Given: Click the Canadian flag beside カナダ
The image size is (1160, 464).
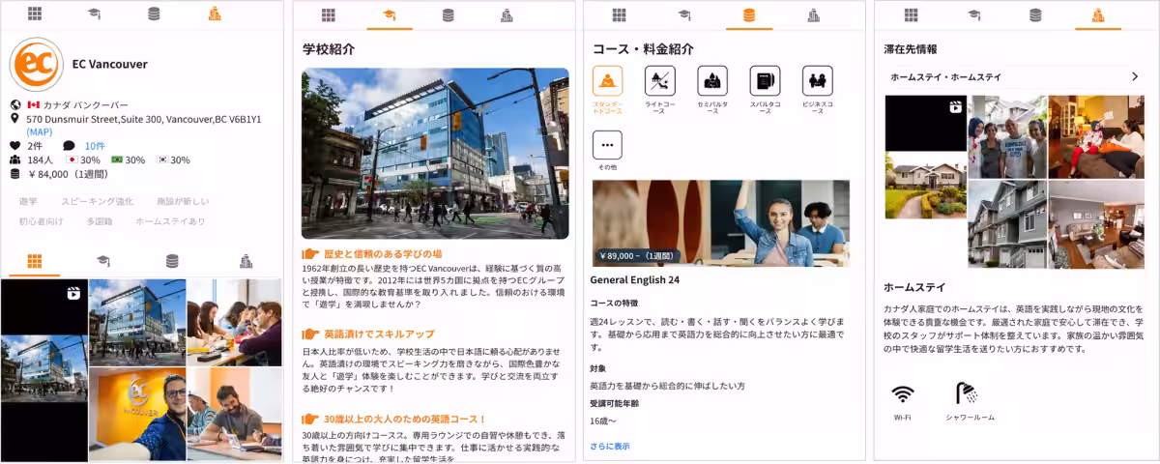Looking at the screenshot, I should [33, 104].
